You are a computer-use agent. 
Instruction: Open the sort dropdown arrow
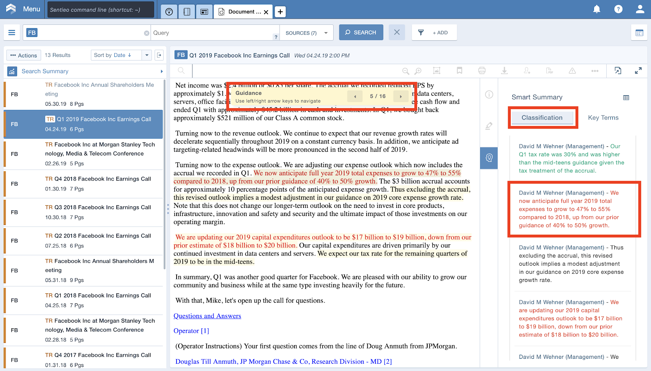click(146, 55)
